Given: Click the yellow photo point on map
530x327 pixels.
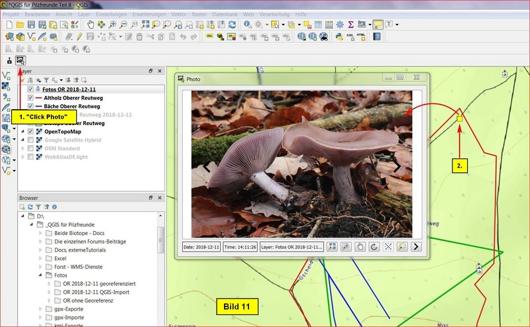Looking at the screenshot, I should (459, 118).
